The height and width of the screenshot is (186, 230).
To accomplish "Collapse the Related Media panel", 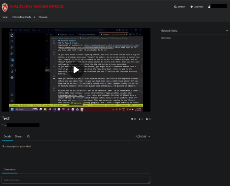I will (227, 31).
